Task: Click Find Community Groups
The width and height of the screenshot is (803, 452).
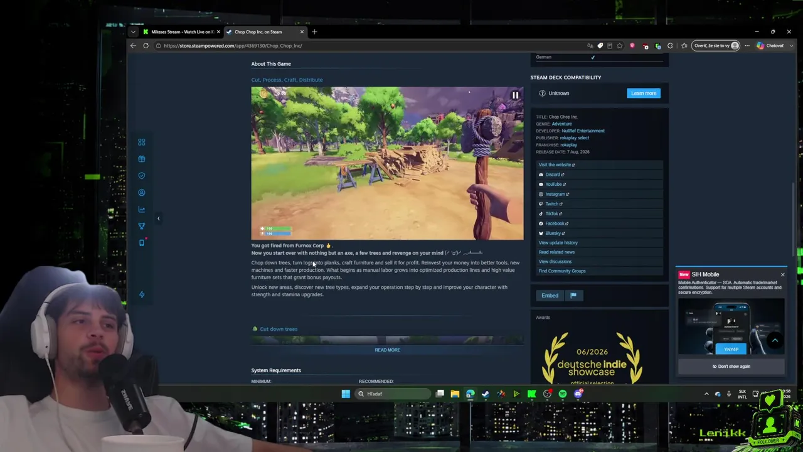Action: coord(562,271)
